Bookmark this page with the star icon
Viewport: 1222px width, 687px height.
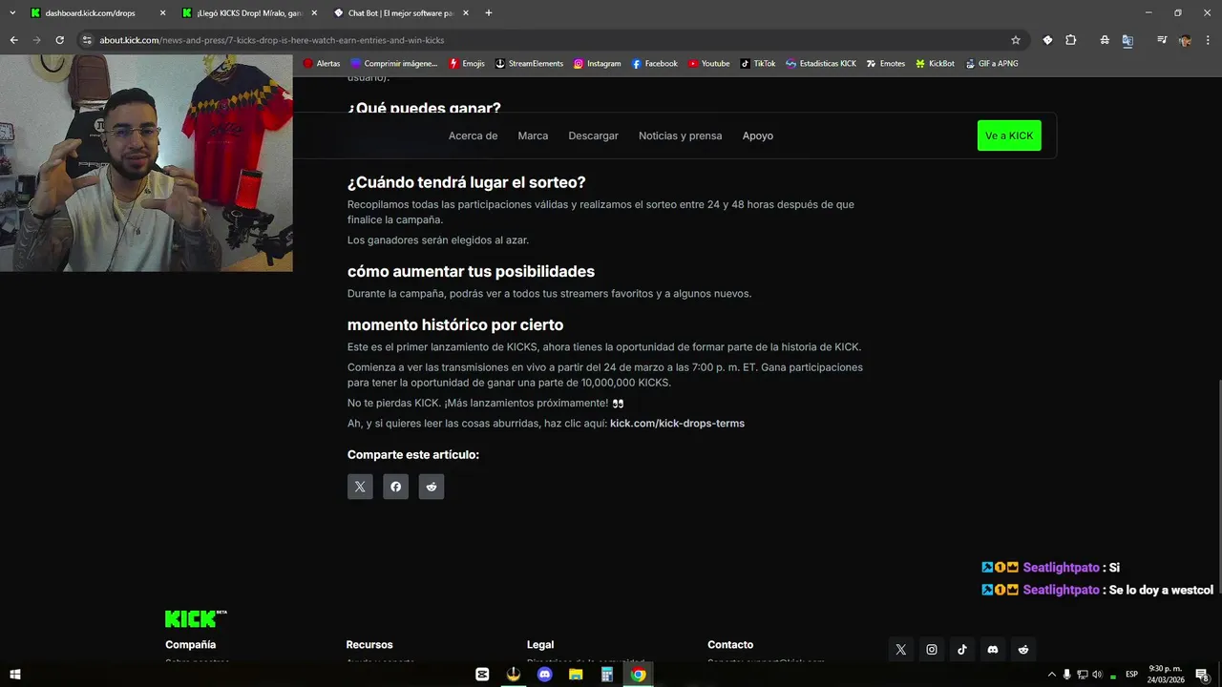pyautogui.click(x=1016, y=40)
